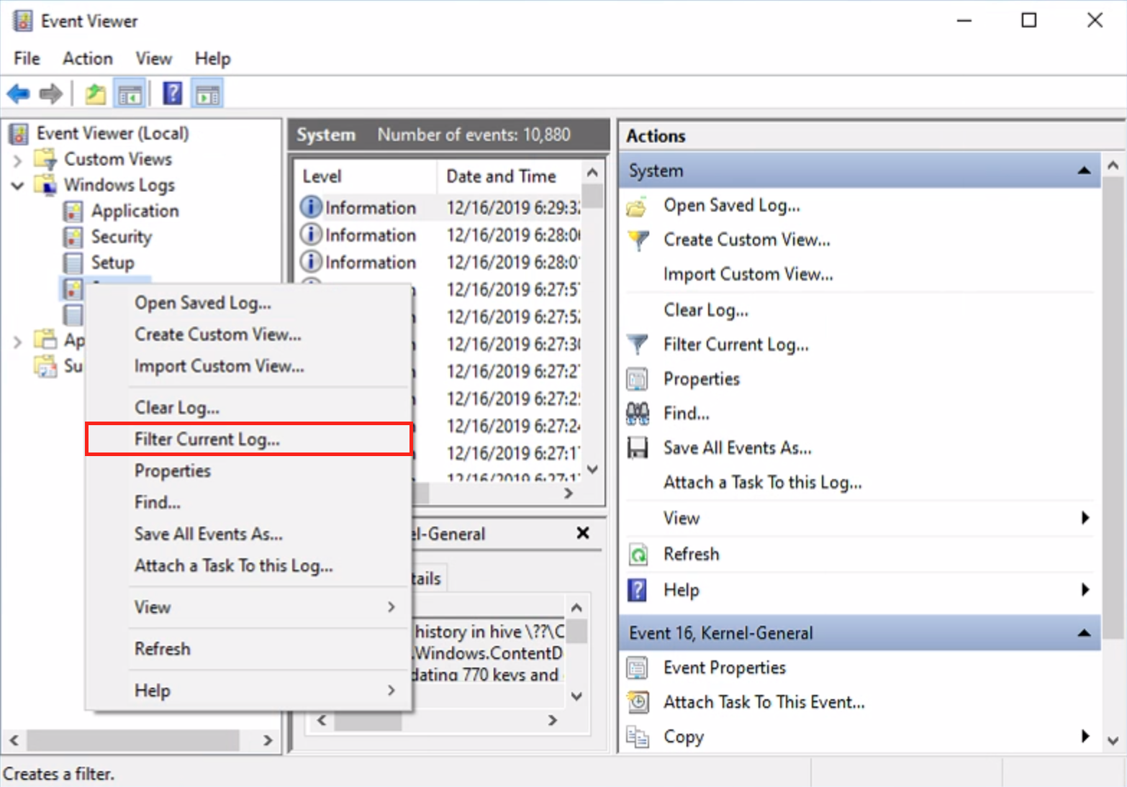
Task: Collapse the Windows Logs tree node
Action: (x=18, y=186)
